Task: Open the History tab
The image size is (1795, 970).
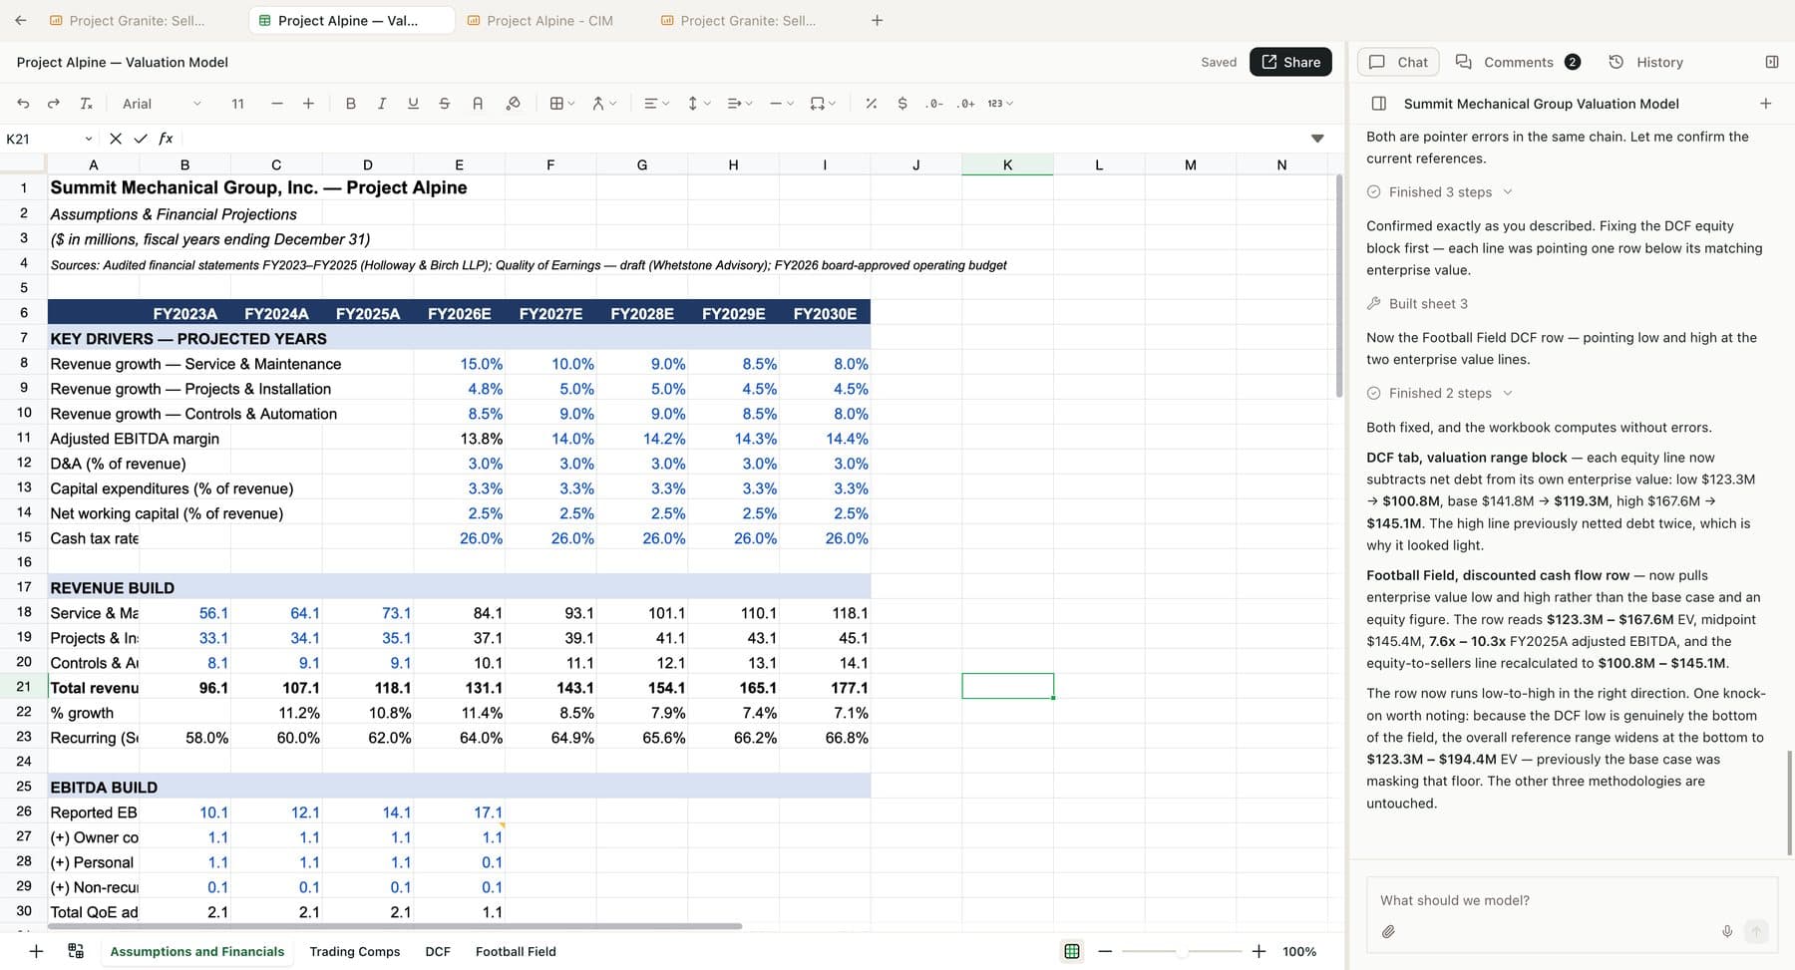Action: 1646,62
